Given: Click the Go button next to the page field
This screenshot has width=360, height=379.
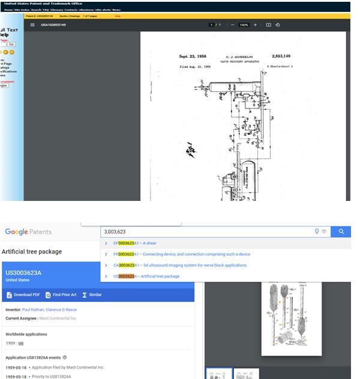Looking at the screenshot, I should pos(11,45).
